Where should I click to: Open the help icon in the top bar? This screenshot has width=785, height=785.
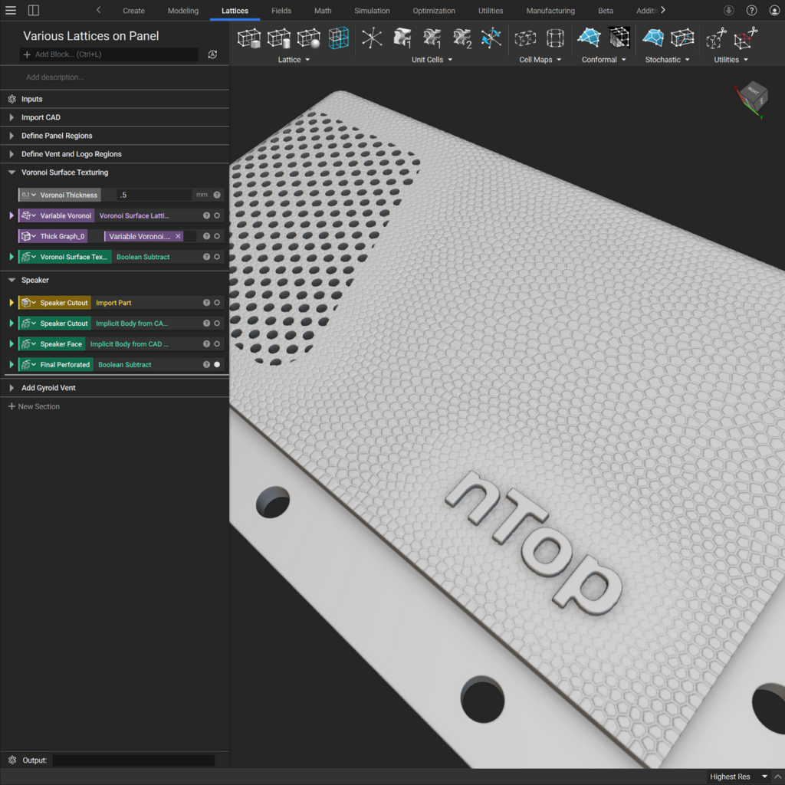[x=751, y=11]
